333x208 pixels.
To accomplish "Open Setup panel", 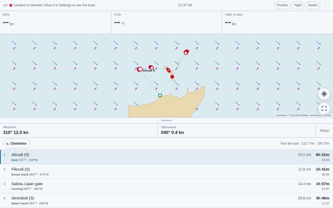I will point(324,131).
